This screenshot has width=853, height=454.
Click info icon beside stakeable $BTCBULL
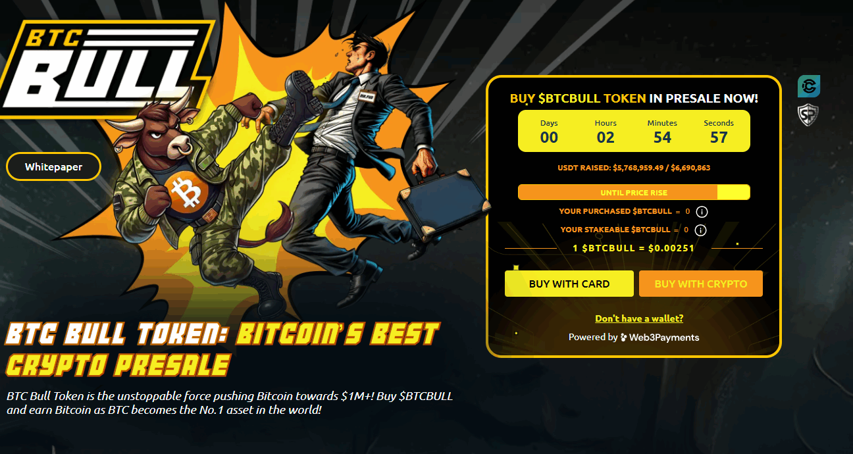(700, 230)
